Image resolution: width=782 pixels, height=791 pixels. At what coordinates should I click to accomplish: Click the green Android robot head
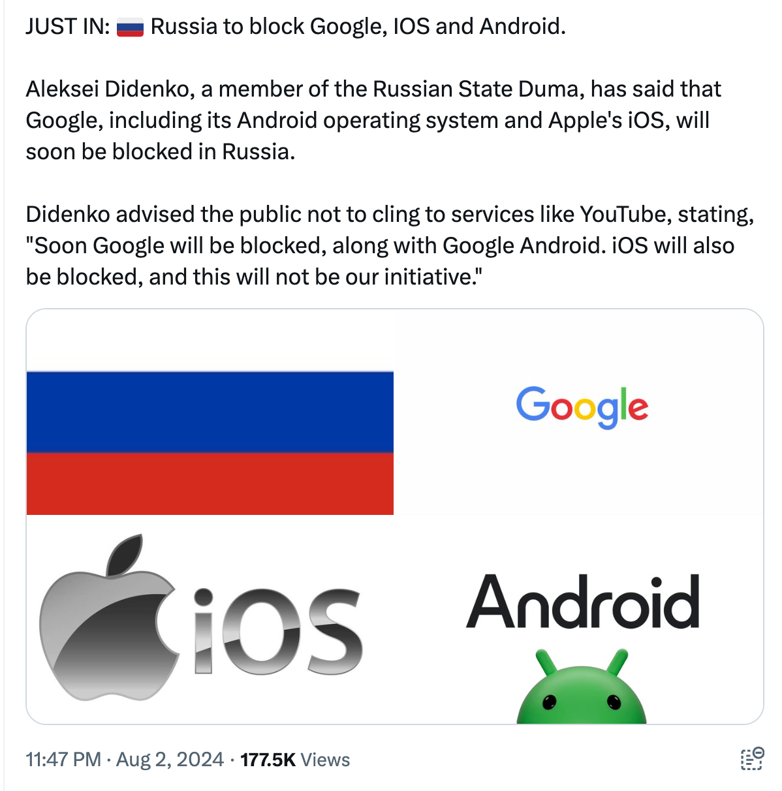click(x=581, y=690)
